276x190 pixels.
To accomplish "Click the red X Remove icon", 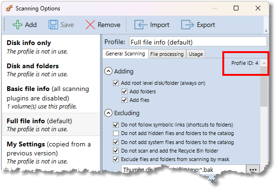I will [90, 25].
